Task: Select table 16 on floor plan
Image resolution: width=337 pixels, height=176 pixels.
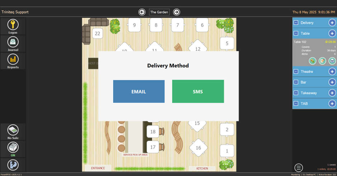Action: click(x=198, y=148)
